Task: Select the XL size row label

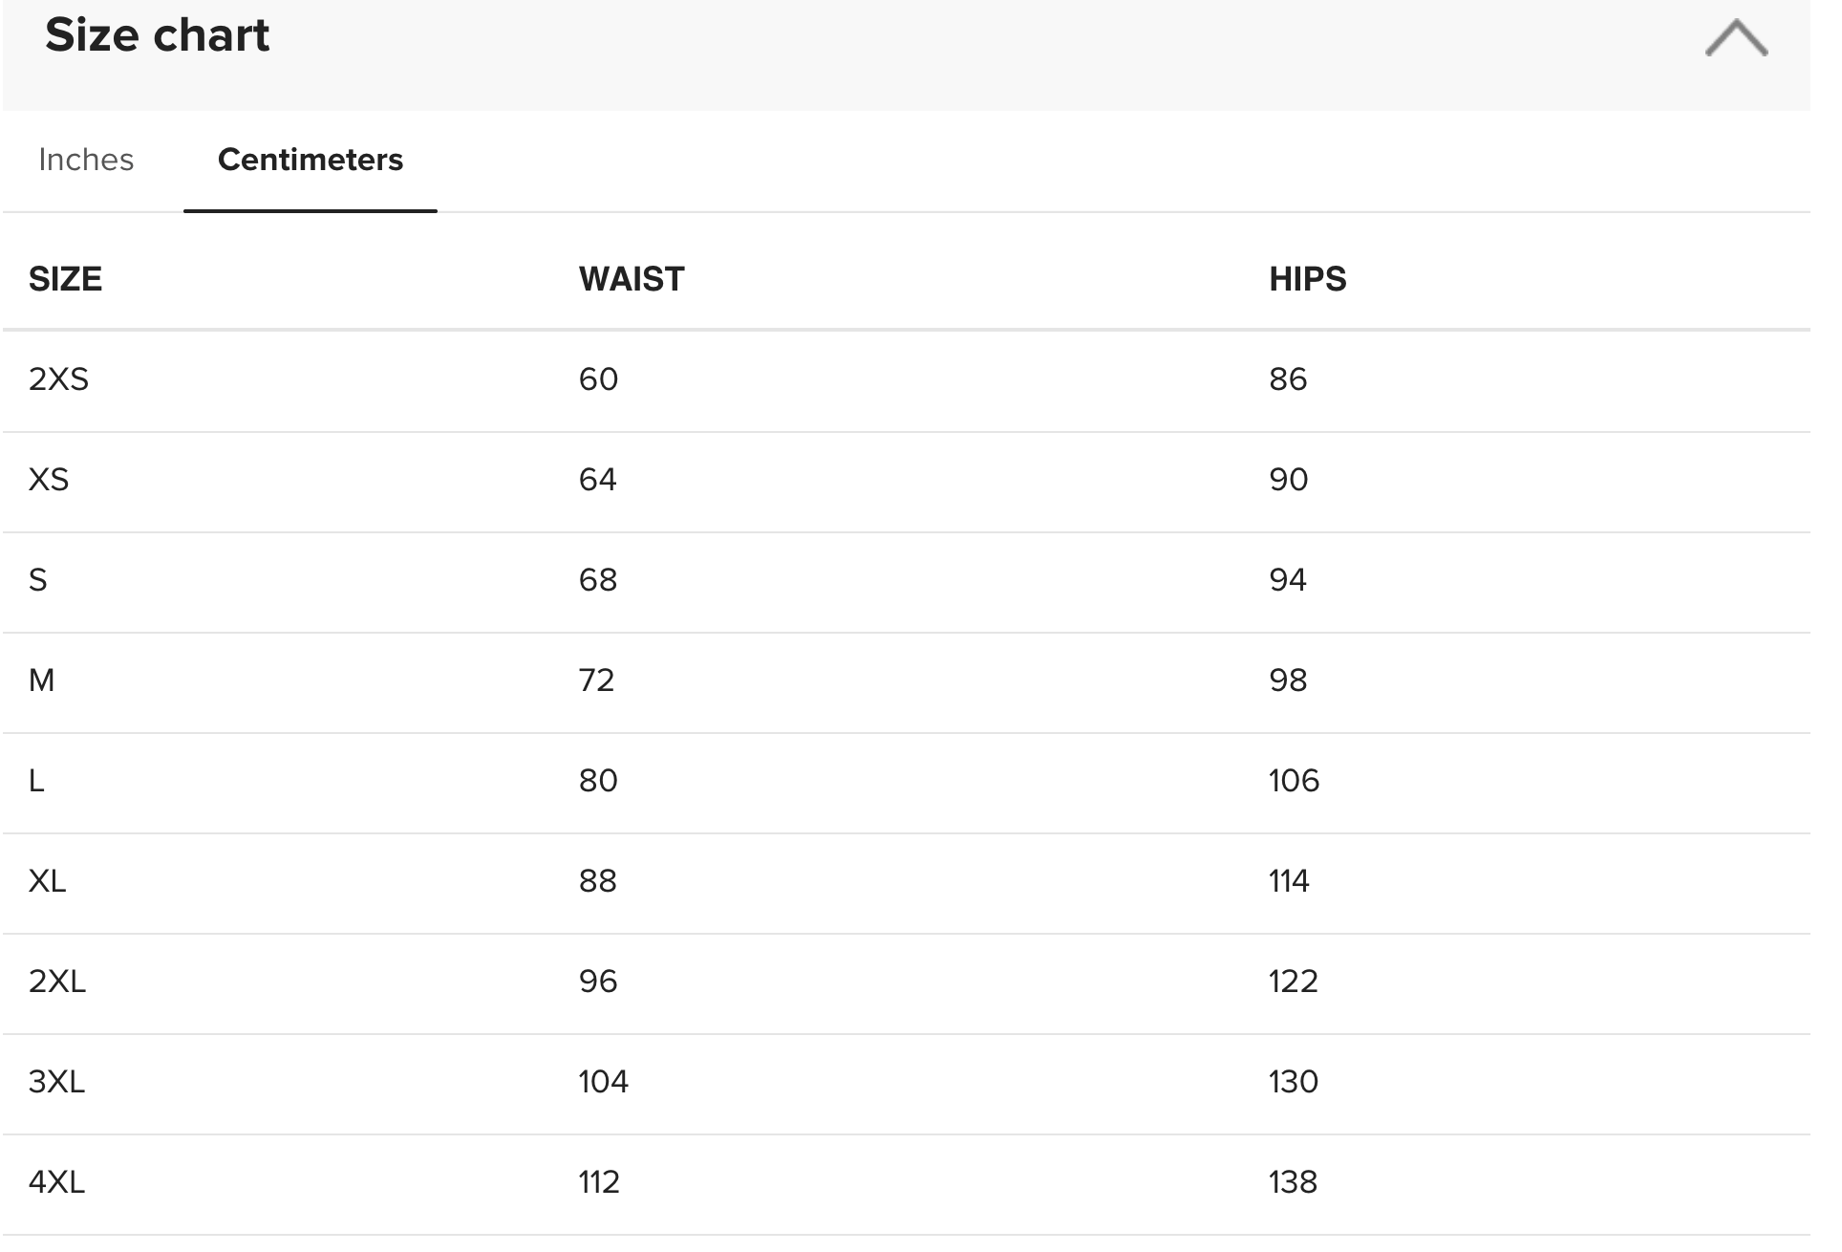Action: pyautogui.click(x=48, y=881)
